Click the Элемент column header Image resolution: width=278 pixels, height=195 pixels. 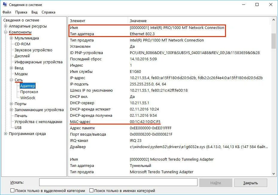point(98,21)
